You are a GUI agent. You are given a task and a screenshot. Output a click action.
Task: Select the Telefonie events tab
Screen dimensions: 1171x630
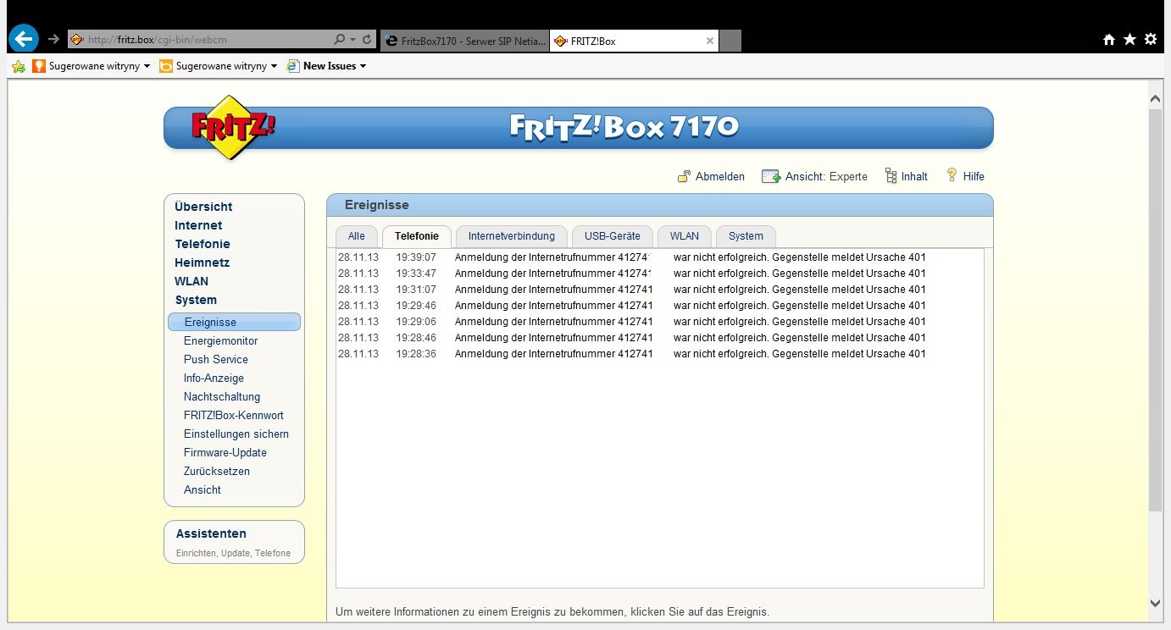pos(417,236)
